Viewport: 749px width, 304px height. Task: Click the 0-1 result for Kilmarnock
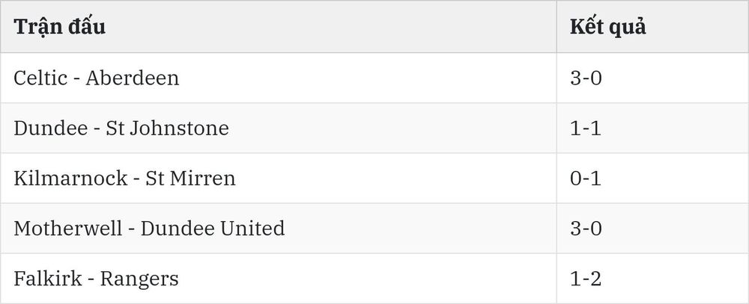652,179
